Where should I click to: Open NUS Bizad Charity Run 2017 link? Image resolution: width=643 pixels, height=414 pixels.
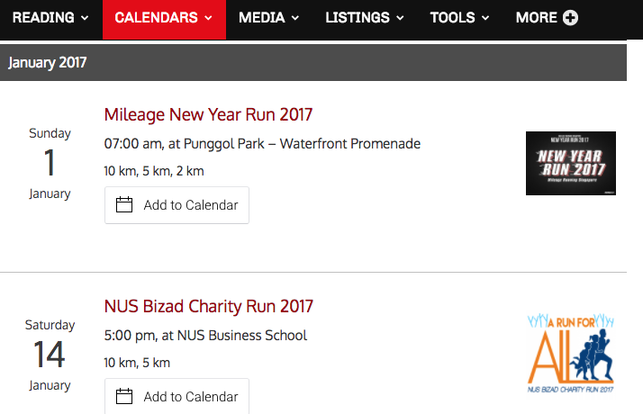209,307
